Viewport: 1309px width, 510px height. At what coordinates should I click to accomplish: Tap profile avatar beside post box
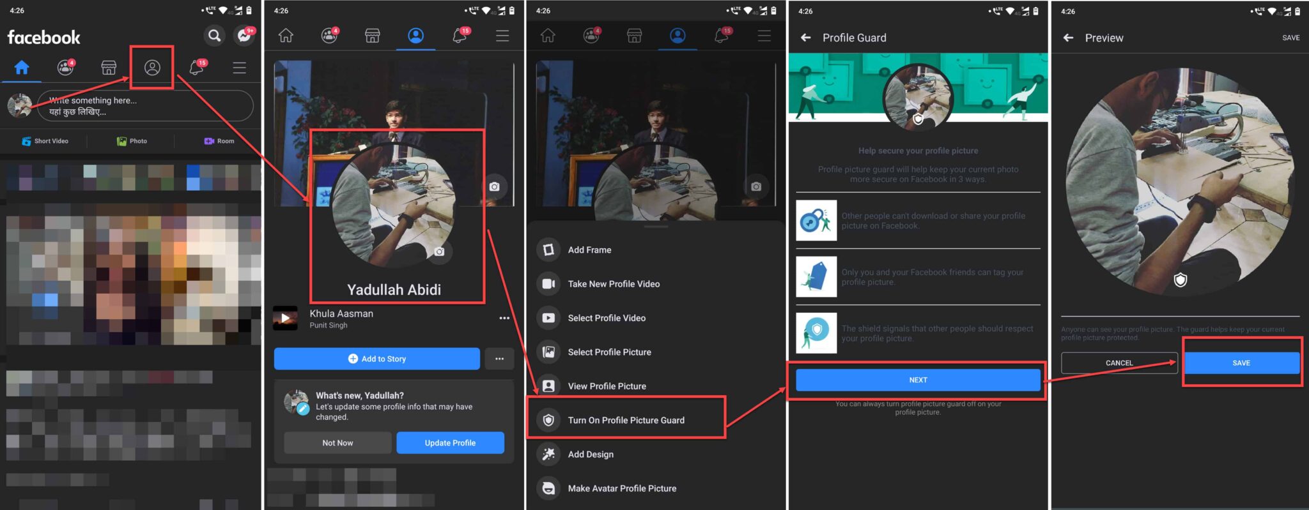coord(20,105)
